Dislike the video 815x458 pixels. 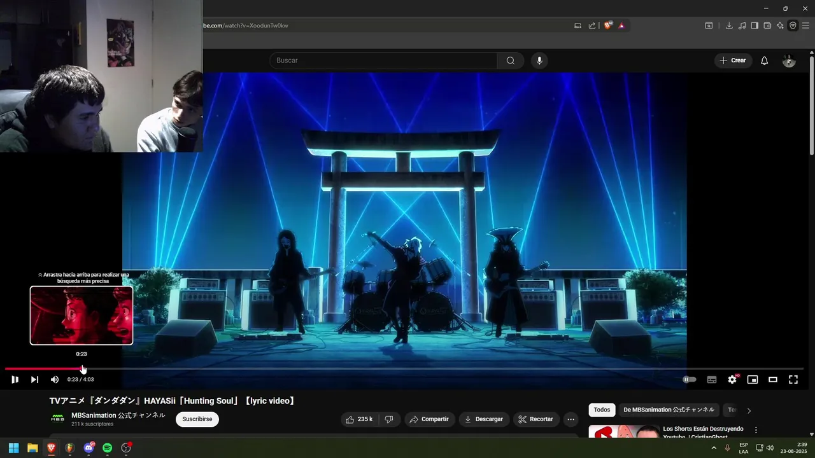[389, 419]
